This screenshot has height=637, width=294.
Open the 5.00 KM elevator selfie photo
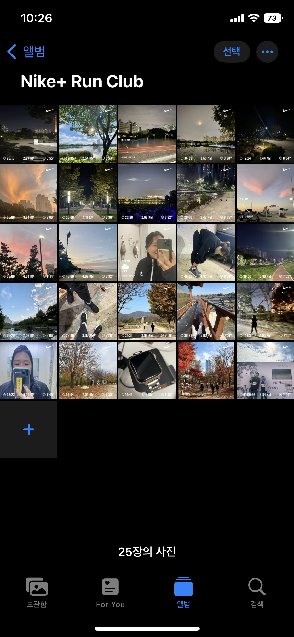coord(29,371)
